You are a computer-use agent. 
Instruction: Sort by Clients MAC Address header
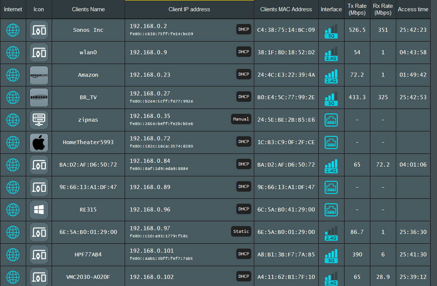pos(286,9)
